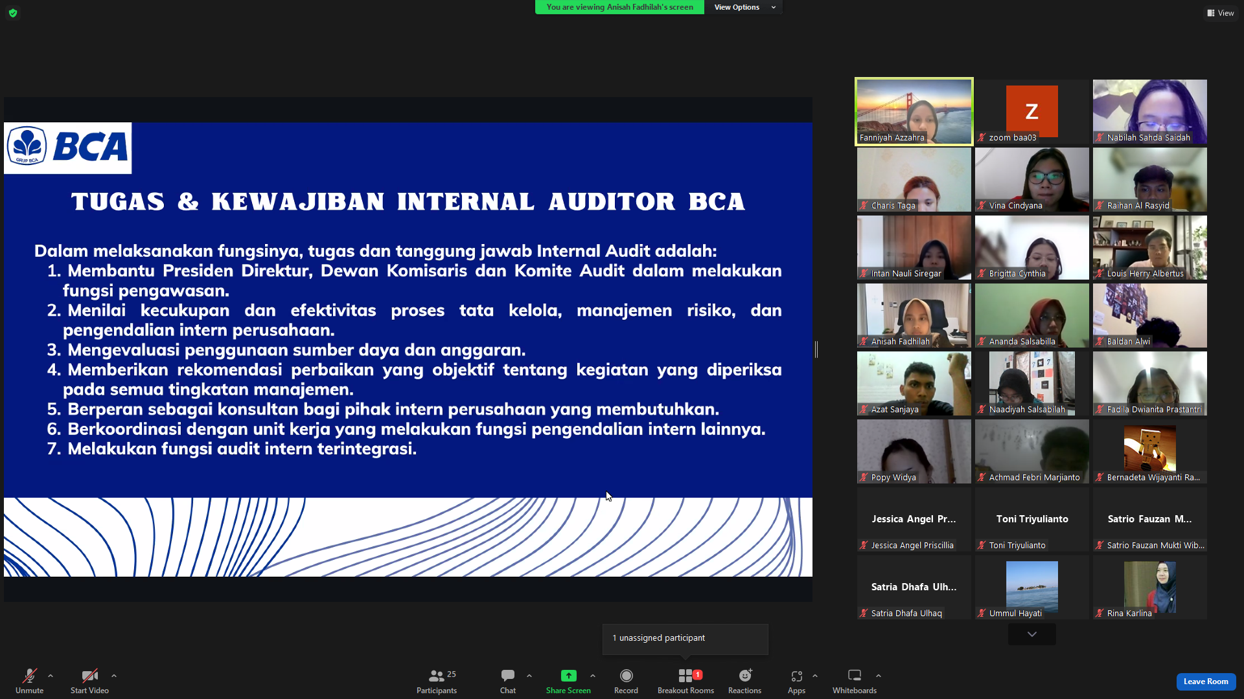Image resolution: width=1244 pixels, height=699 pixels.
Task: Open the View layout button
Action: 1221,13
